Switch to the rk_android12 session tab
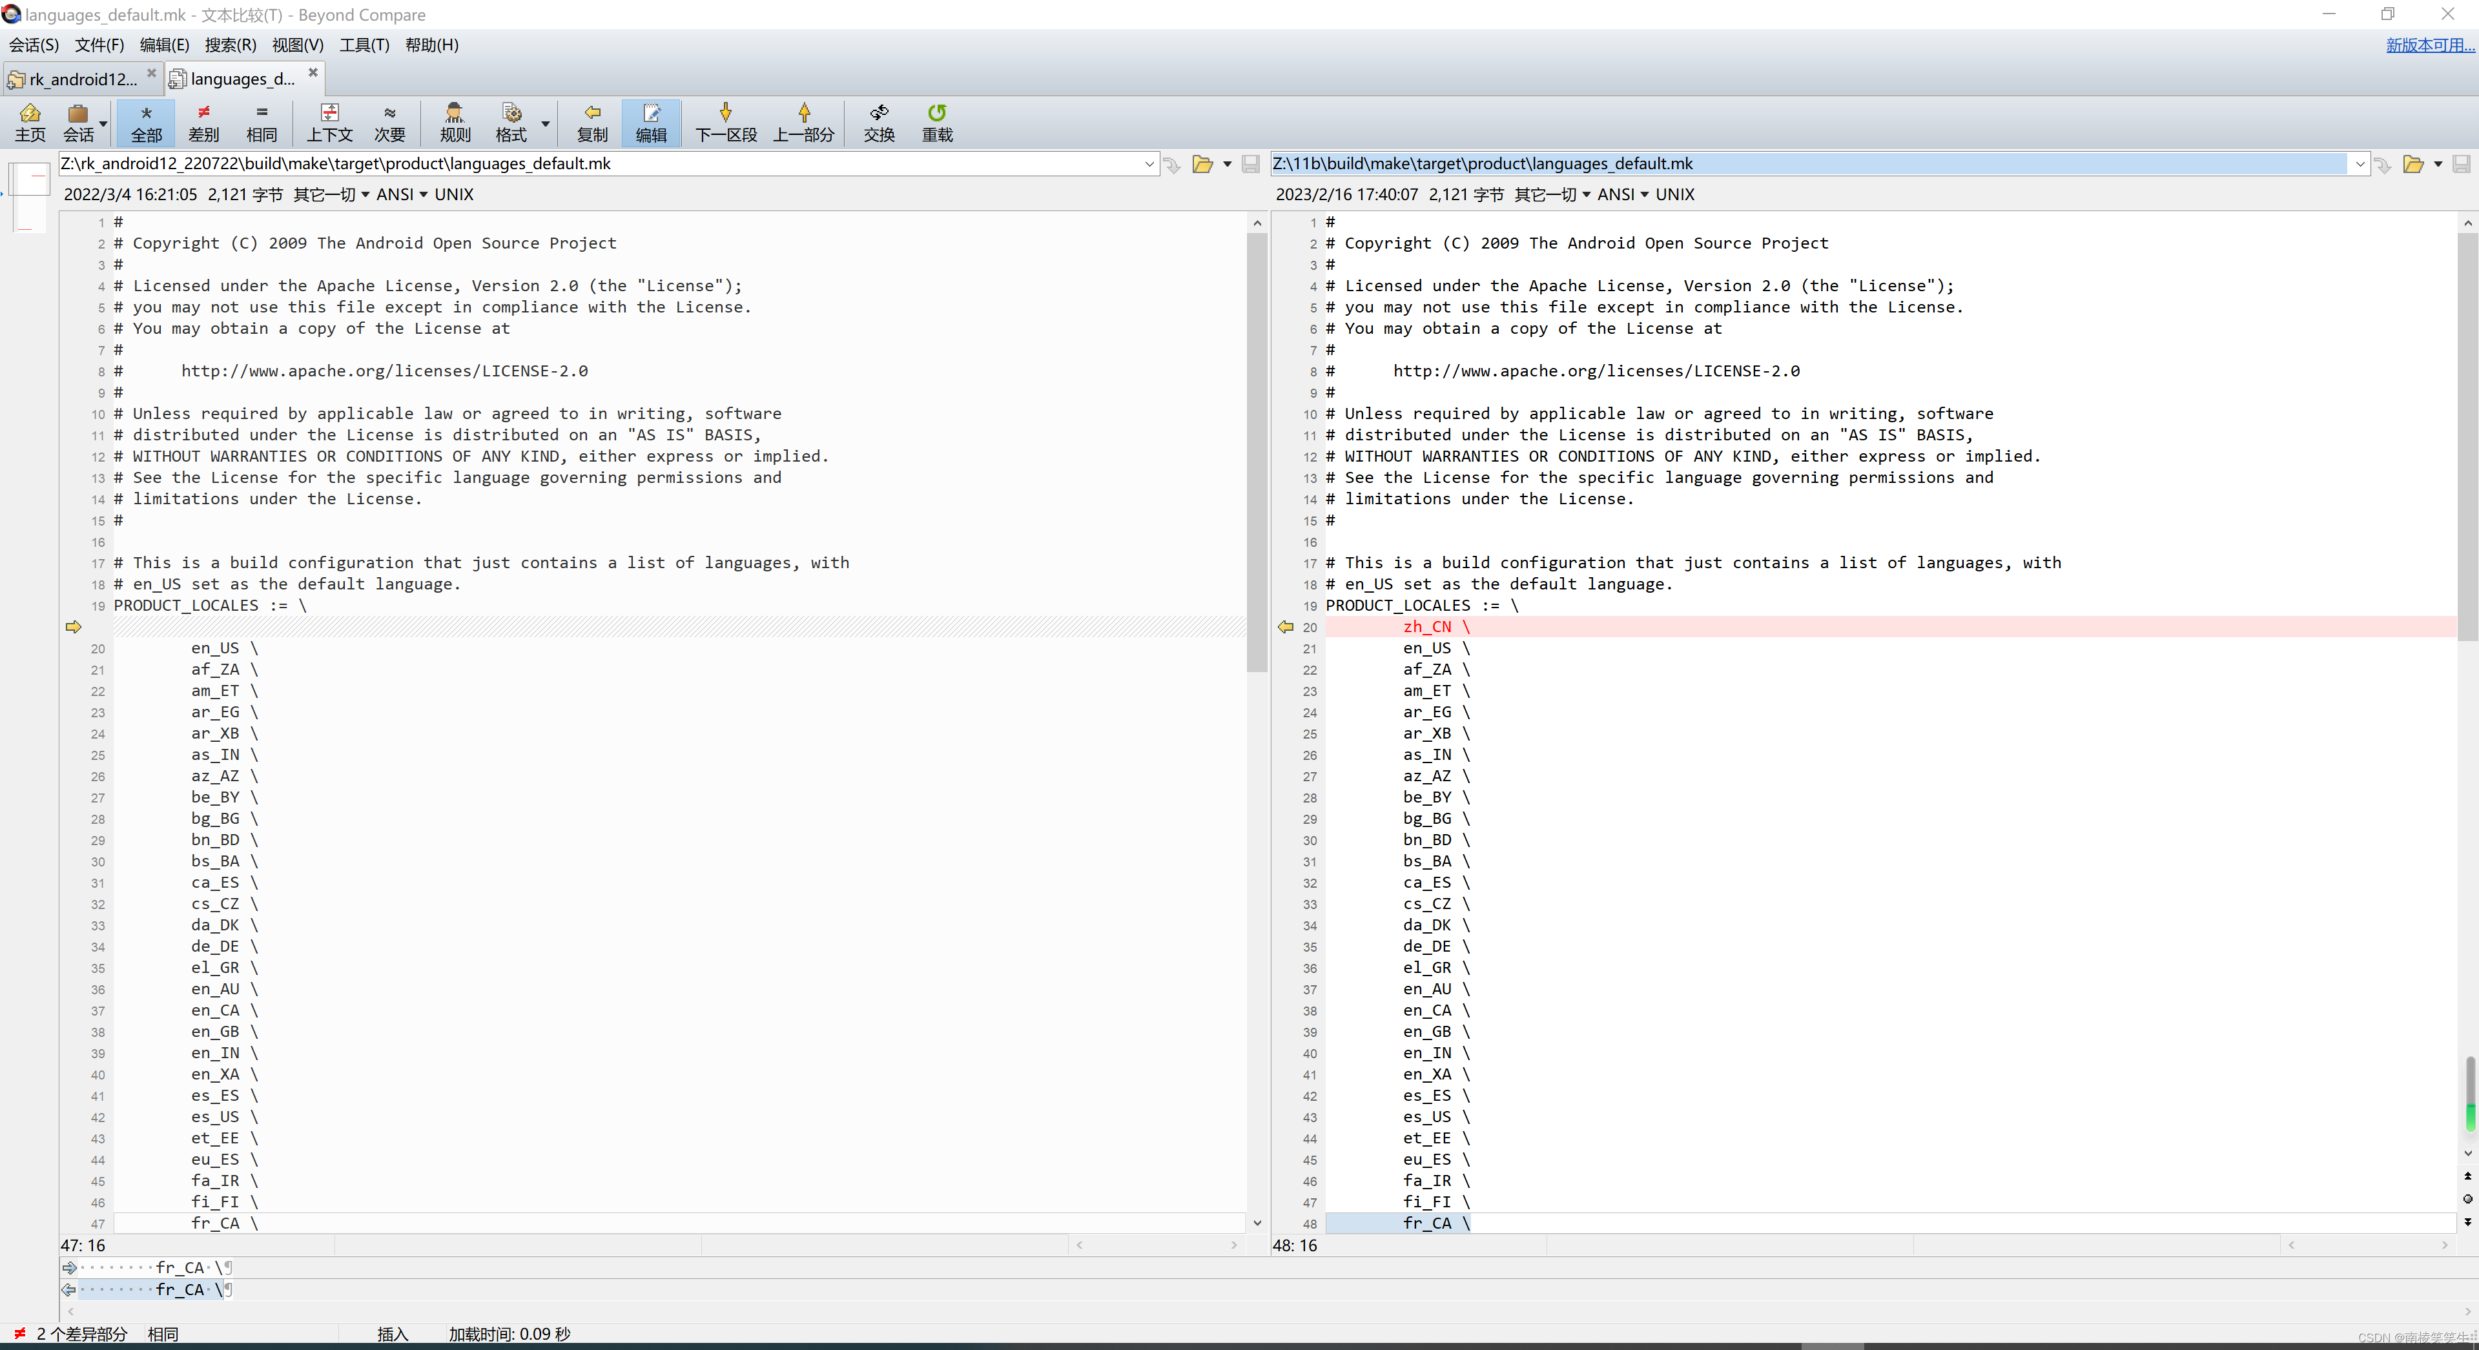This screenshot has width=2479, height=1350. click(82, 79)
